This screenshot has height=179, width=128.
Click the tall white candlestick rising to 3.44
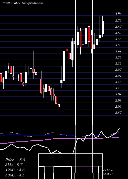pos(64,66)
